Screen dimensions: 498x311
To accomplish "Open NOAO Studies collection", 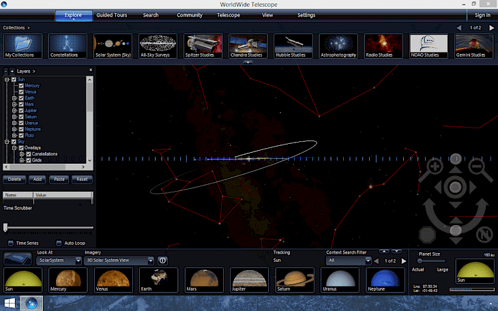I will [429, 46].
